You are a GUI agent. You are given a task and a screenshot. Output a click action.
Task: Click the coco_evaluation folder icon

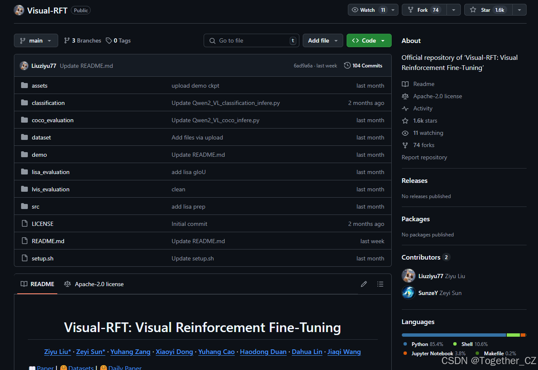pyautogui.click(x=24, y=120)
